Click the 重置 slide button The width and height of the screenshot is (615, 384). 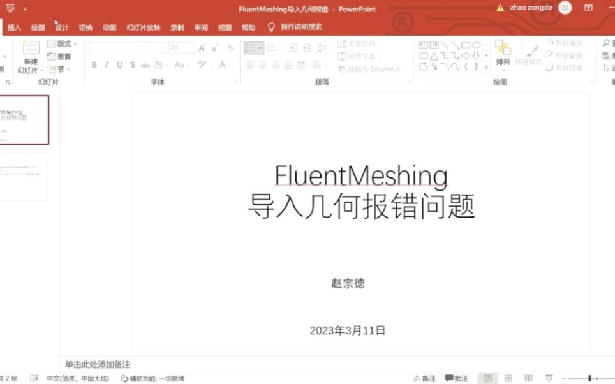point(59,57)
